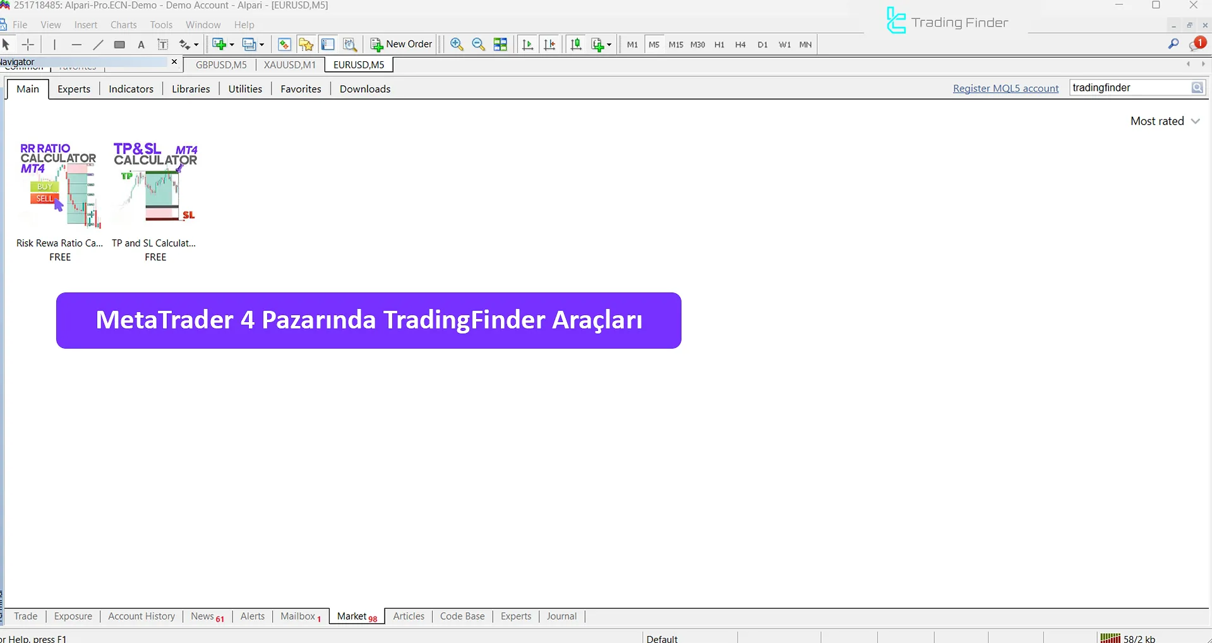Click the tradingfinder search field
The height and width of the screenshot is (643, 1212).
1130,88
